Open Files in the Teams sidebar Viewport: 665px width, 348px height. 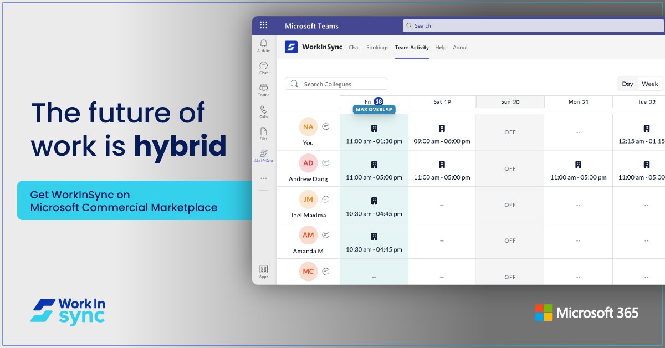pos(263,134)
